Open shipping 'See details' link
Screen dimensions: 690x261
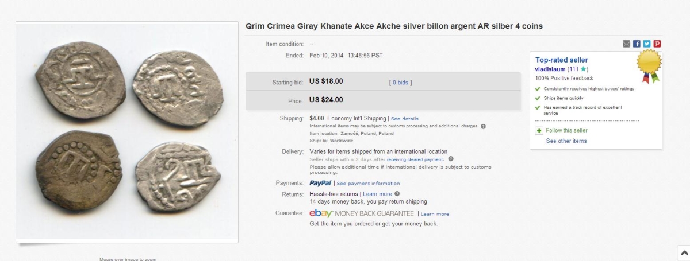[x=405, y=119]
